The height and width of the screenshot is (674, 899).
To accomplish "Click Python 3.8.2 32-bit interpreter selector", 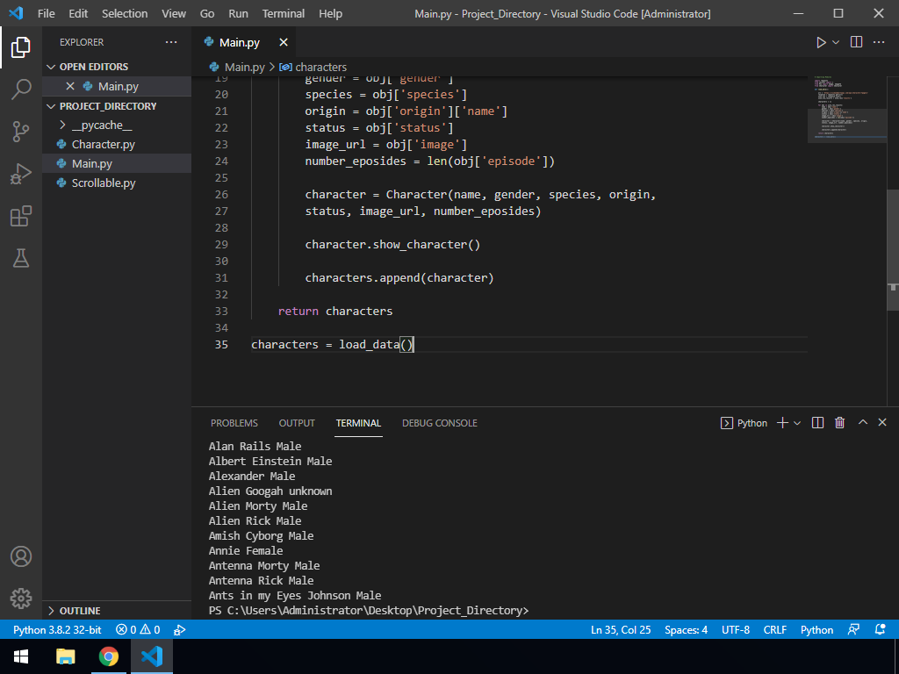I will [x=57, y=630].
